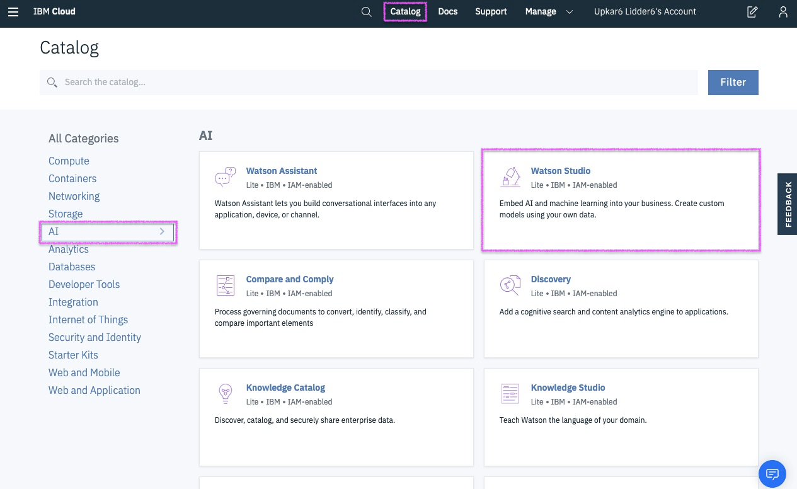Viewport: 797px width, 489px height.
Task: Click the catalog search field magnifier icon
Action: coord(52,83)
